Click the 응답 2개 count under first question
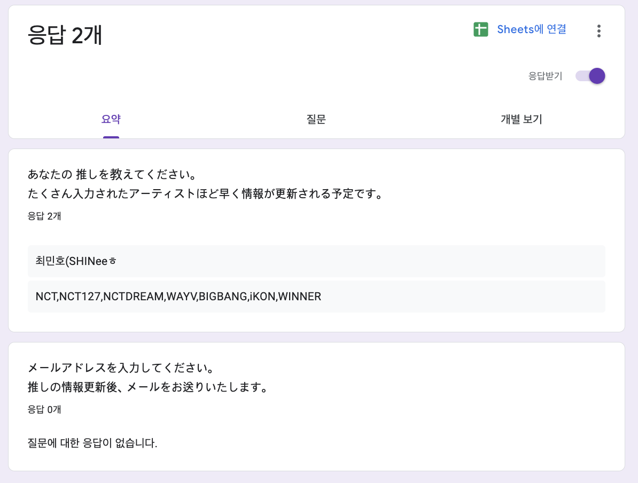The width and height of the screenshot is (638, 483). pyautogui.click(x=44, y=216)
